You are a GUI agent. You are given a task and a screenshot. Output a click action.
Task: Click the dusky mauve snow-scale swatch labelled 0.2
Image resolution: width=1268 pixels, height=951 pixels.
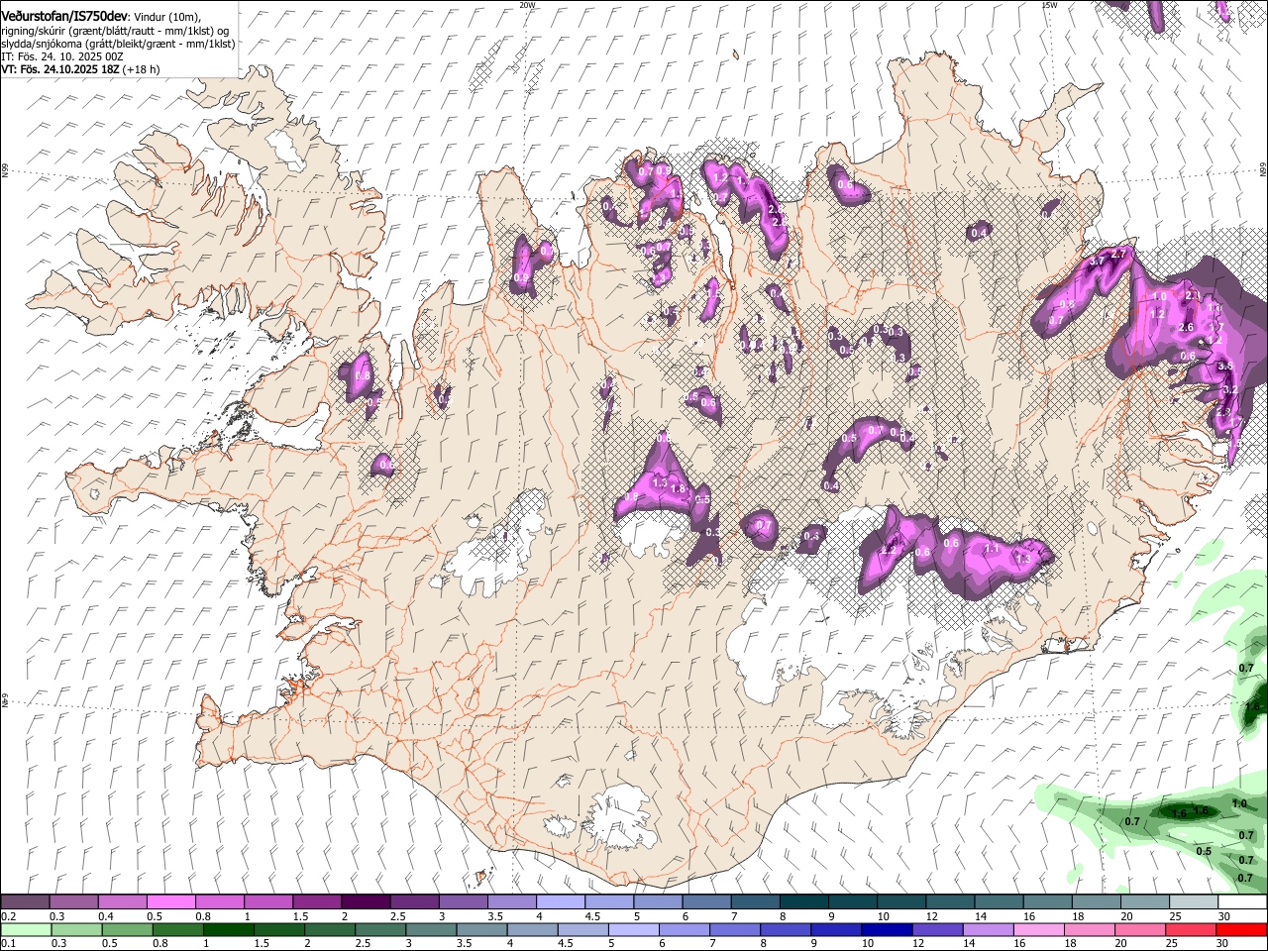[x=26, y=902]
